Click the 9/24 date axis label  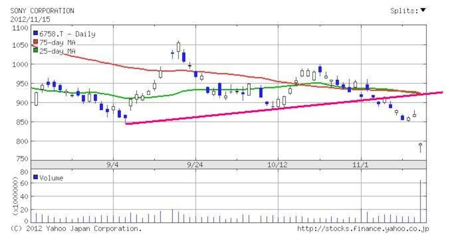coord(195,165)
